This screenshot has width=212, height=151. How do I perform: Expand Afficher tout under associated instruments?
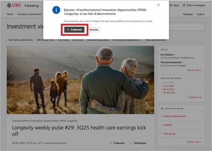194,142
